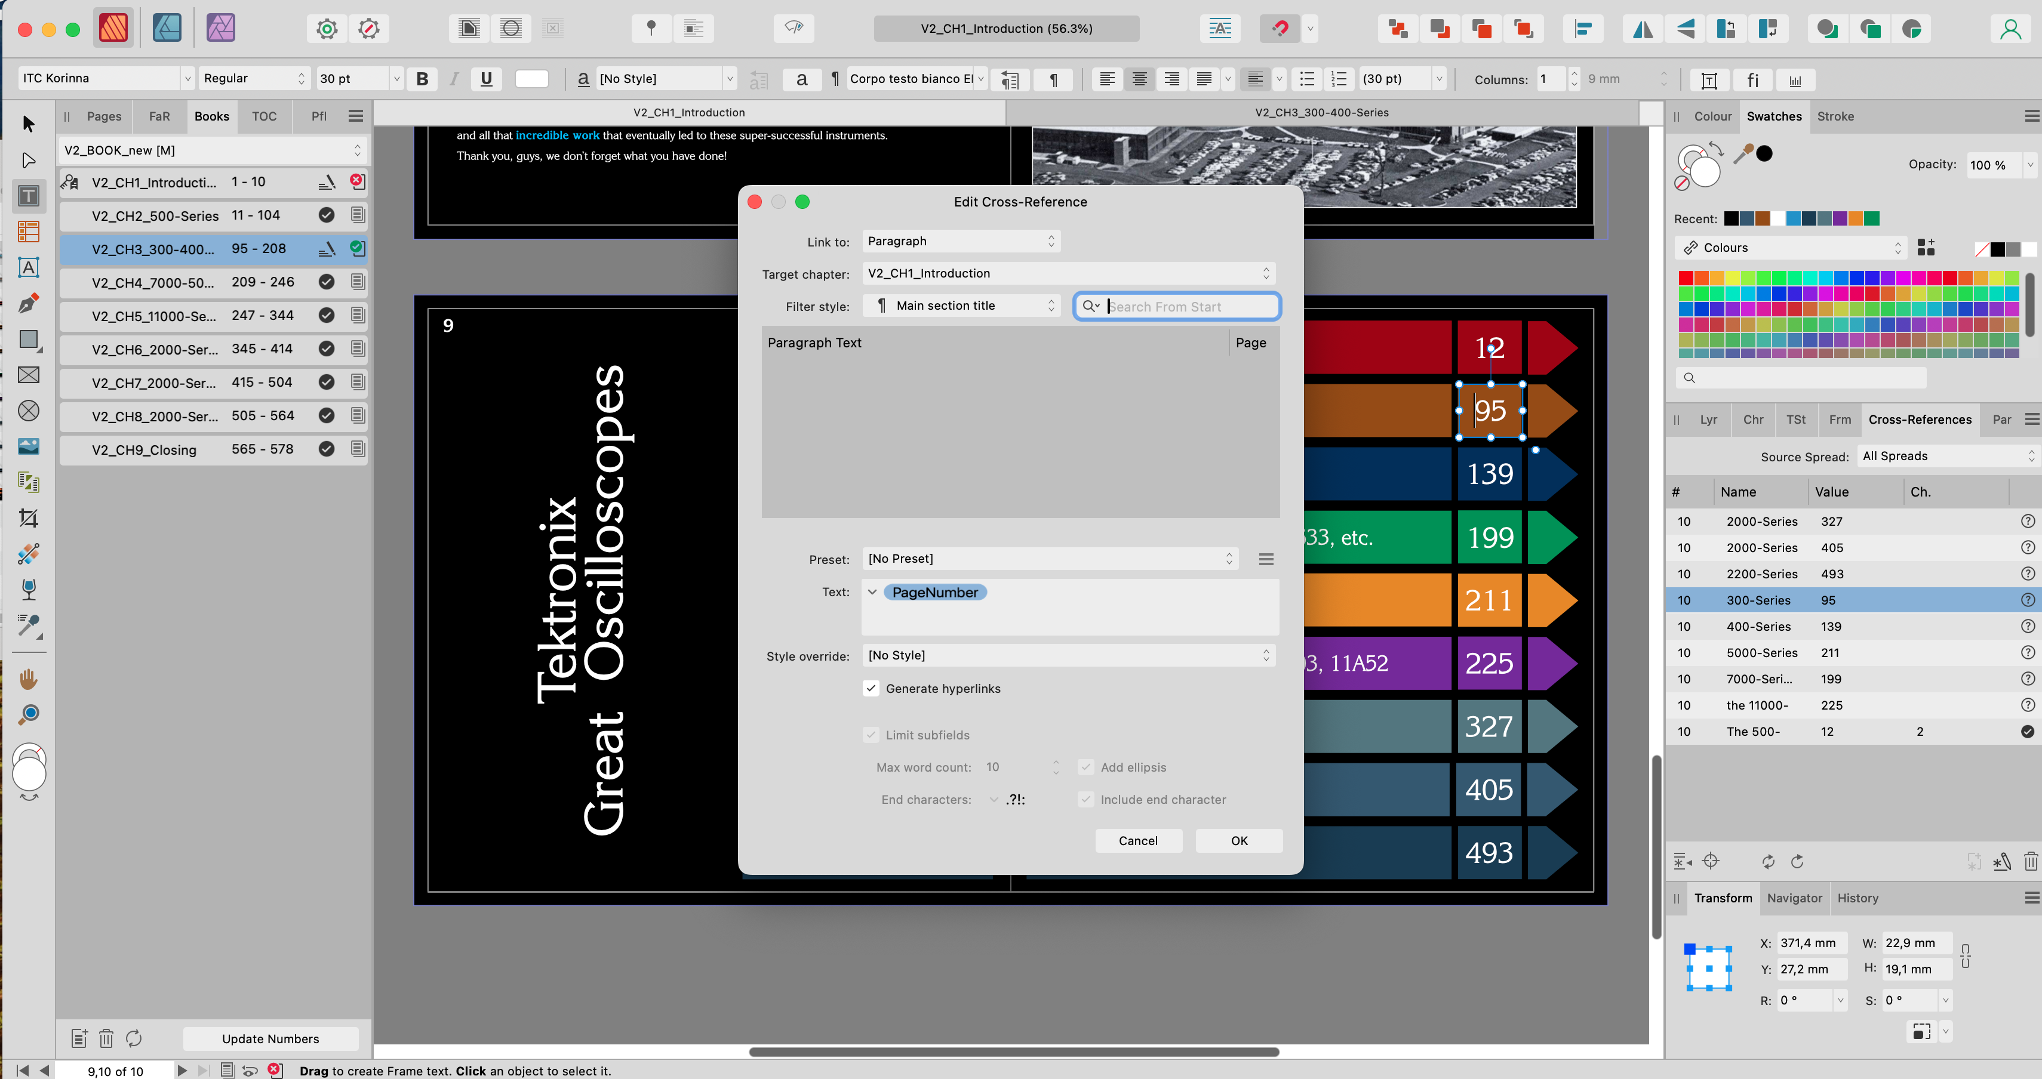Image resolution: width=2042 pixels, height=1079 pixels.
Task: Select the Node tool
Action: [x=29, y=160]
